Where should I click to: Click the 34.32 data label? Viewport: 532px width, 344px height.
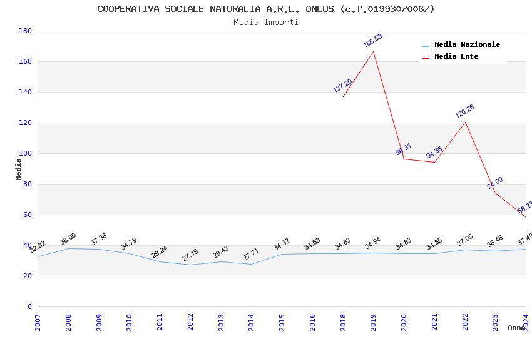coord(281,244)
